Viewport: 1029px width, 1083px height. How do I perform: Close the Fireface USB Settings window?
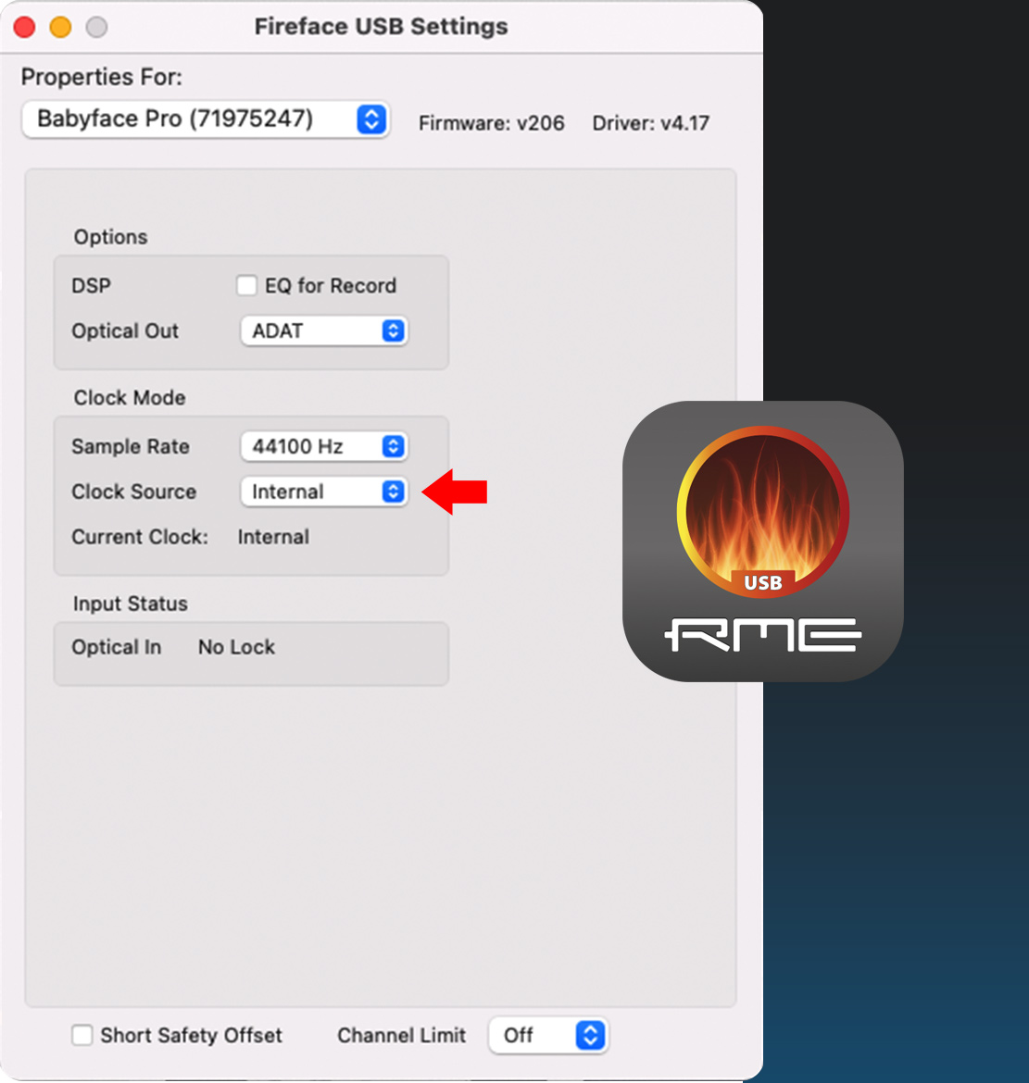click(x=25, y=27)
